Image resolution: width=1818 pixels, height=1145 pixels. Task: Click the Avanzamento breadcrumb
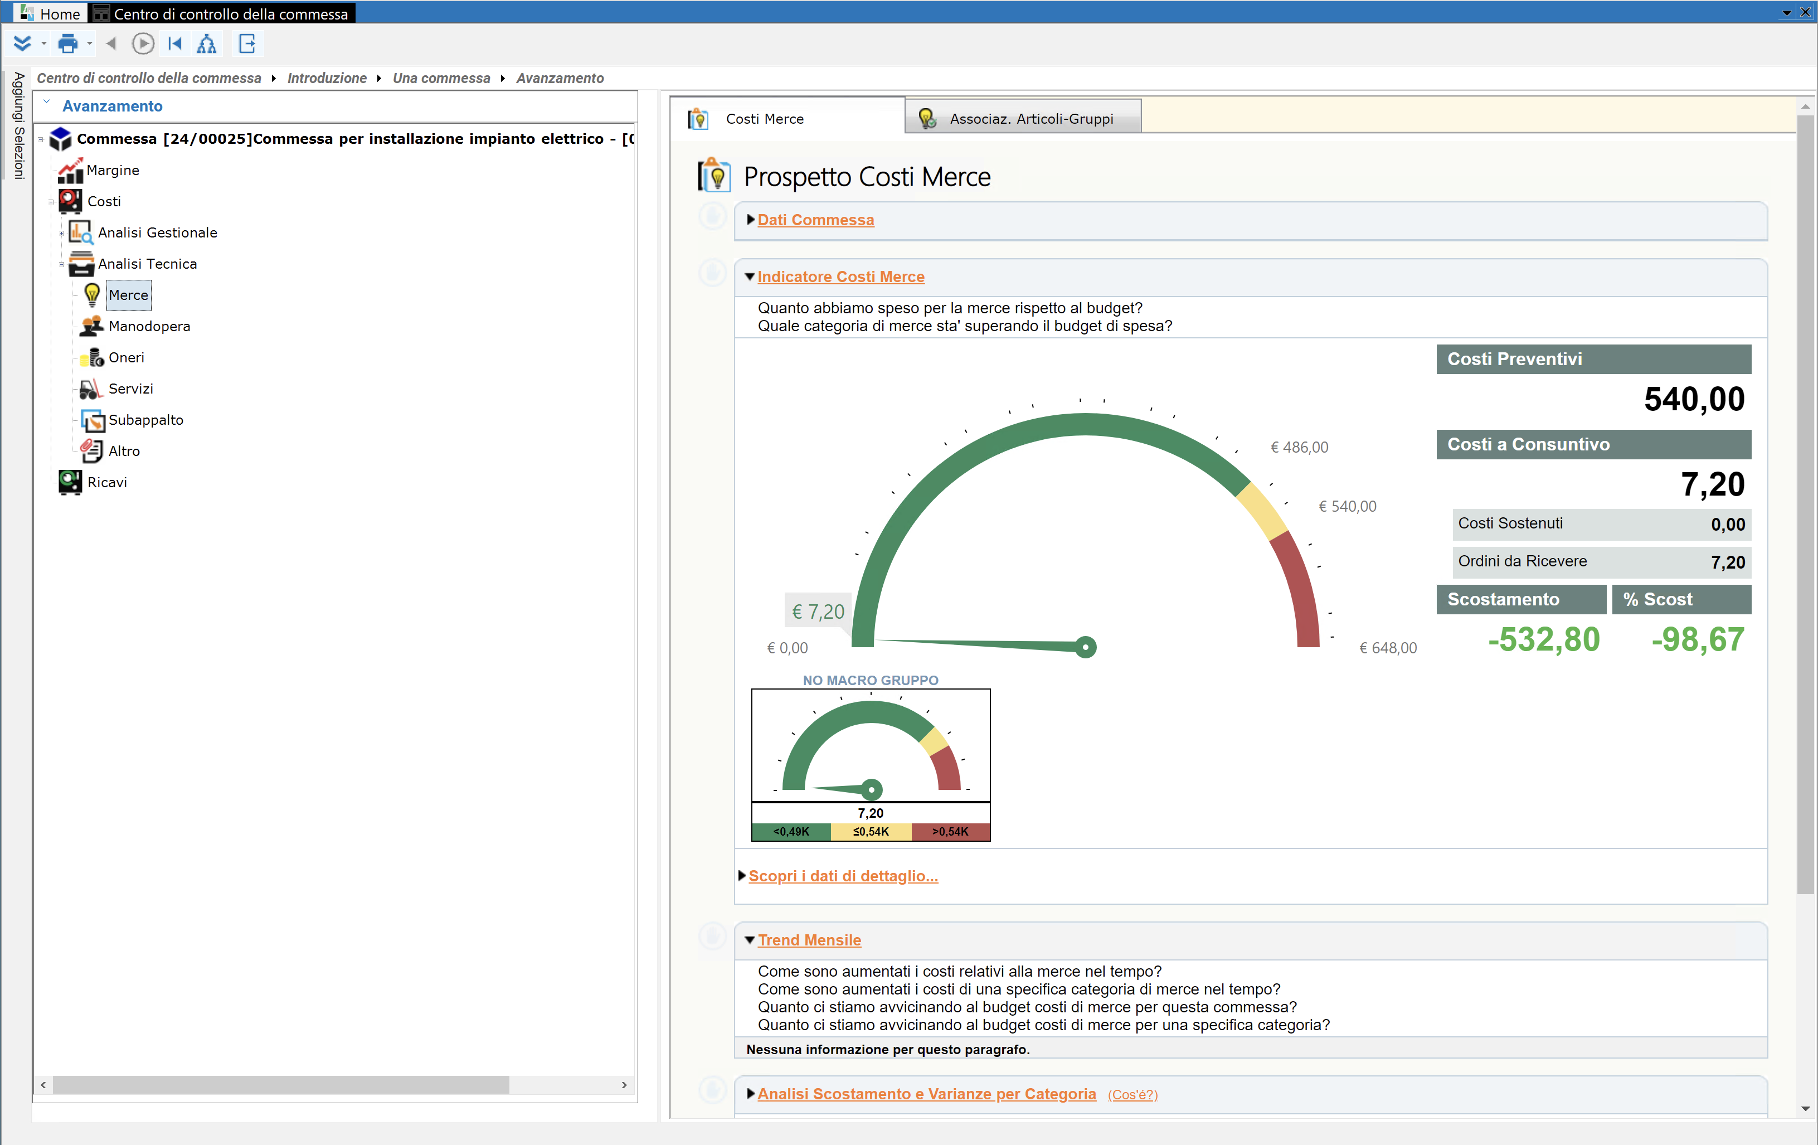point(560,78)
